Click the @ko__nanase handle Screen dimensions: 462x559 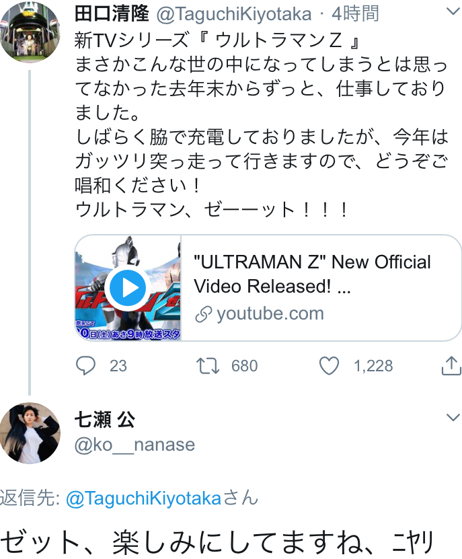(134, 445)
